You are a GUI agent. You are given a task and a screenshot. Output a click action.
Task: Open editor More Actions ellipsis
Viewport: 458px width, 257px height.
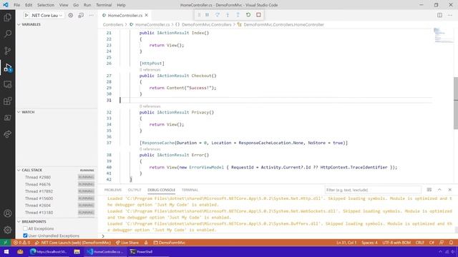[450, 15]
